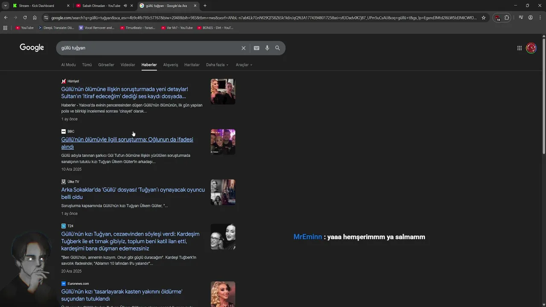Open the Google account avatar
Screen dimensions: 546x307
coord(531,48)
